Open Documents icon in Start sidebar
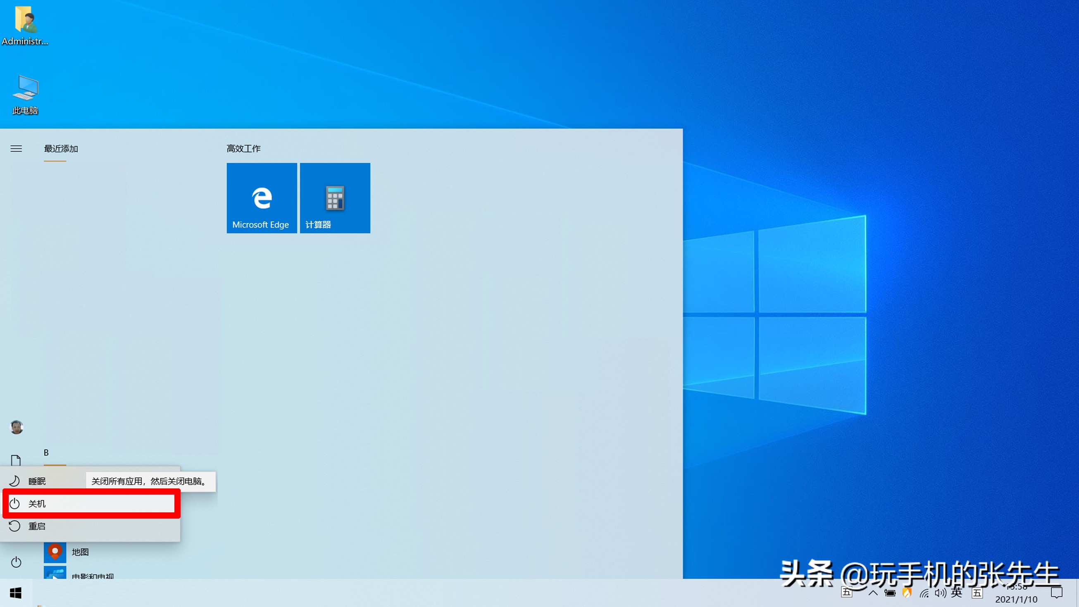The image size is (1079, 607). click(x=16, y=460)
